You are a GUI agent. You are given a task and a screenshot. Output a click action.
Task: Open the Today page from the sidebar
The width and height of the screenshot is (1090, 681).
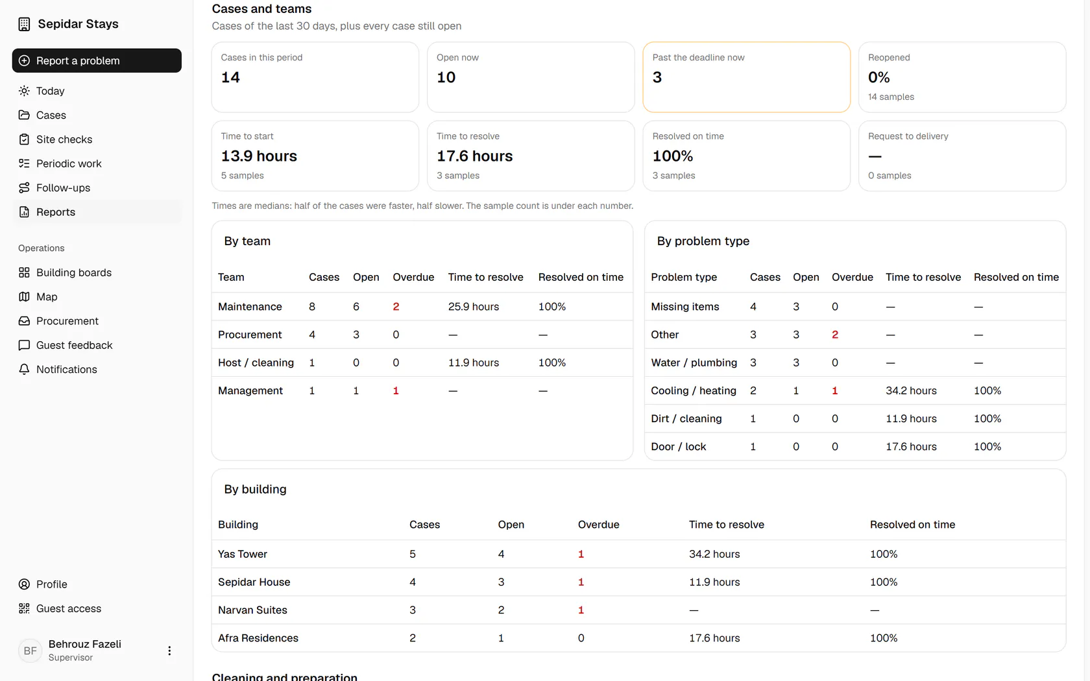(x=97, y=91)
